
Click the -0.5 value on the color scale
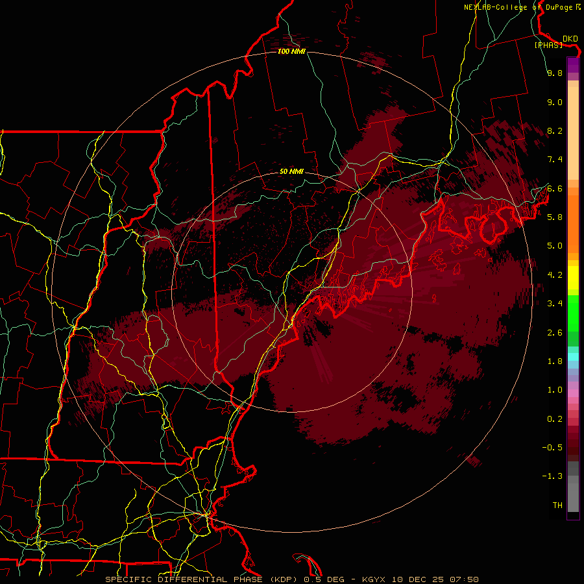click(x=552, y=447)
